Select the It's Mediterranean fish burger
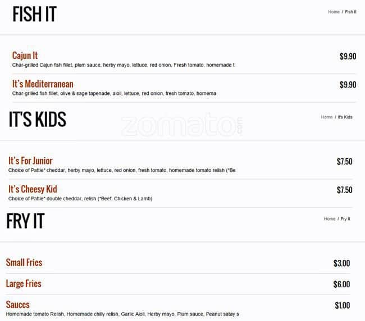This screenshot has height=321, width=365. pos(43,84)
